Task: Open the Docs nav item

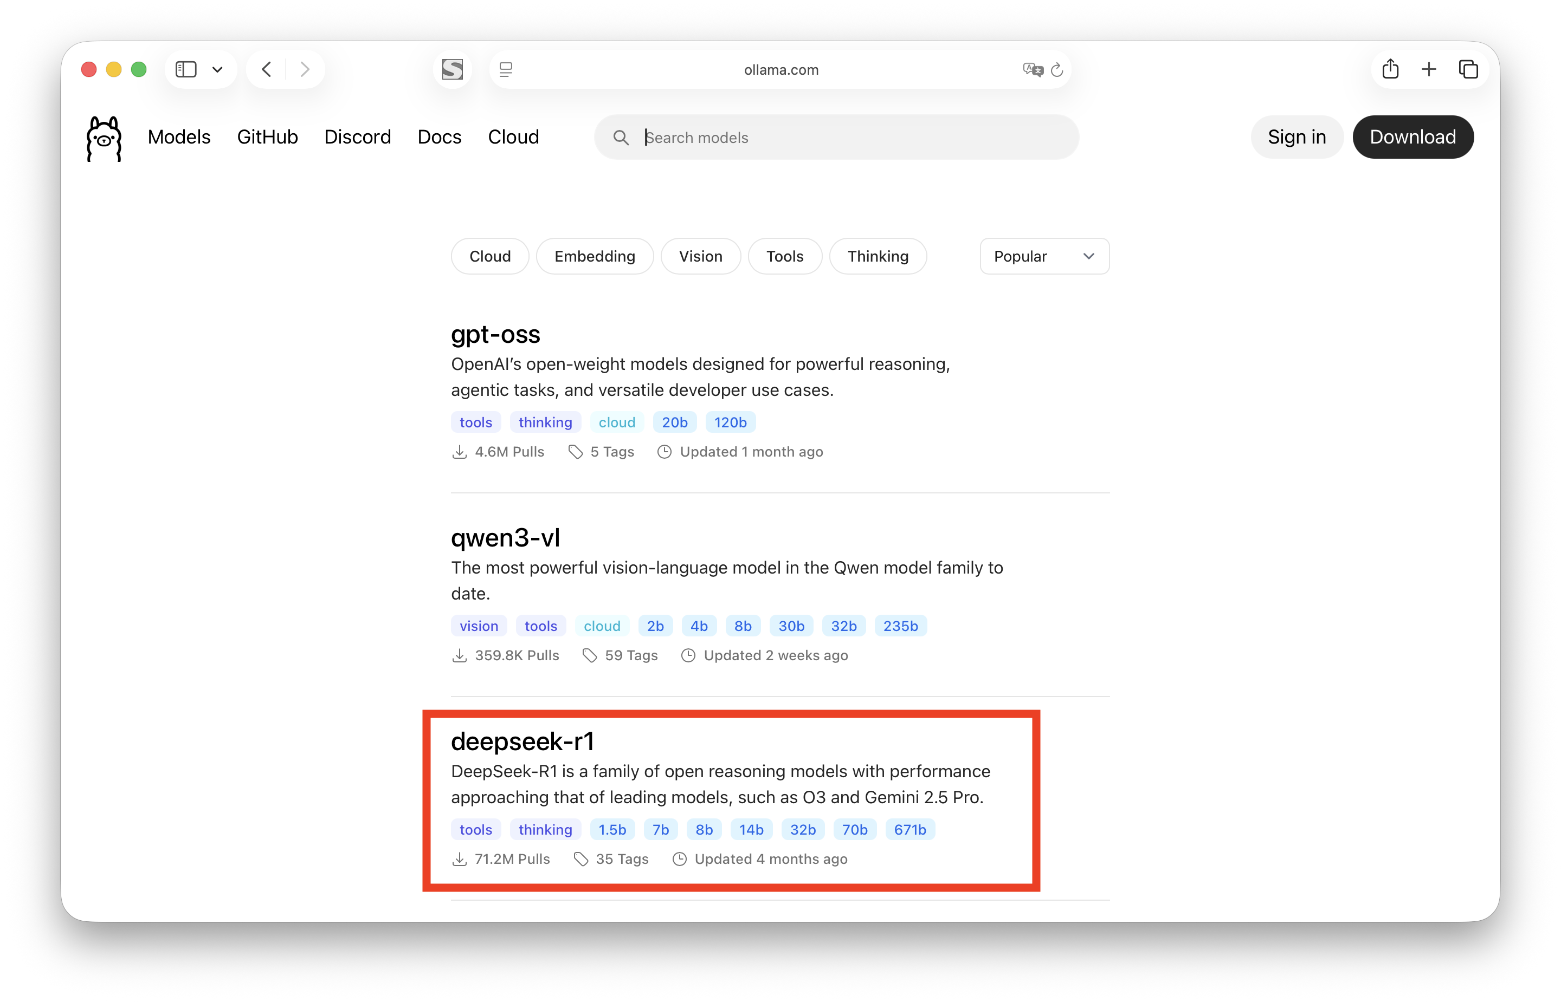Action: [x=438, y=136]
